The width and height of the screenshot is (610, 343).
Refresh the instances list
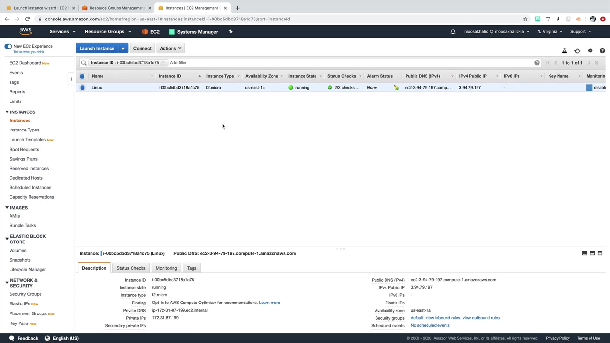tap(577, 50)
